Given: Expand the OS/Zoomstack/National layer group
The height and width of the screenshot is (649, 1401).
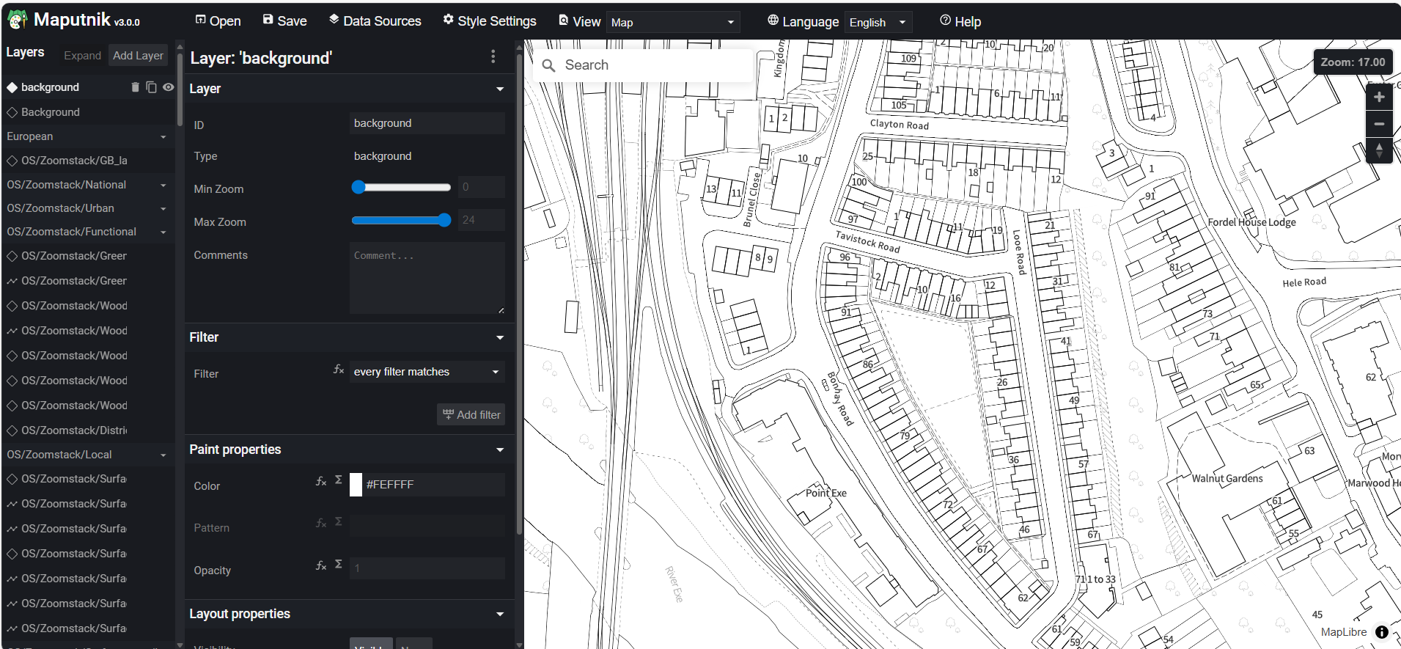Looking at the screenshot, I should 163,186.
